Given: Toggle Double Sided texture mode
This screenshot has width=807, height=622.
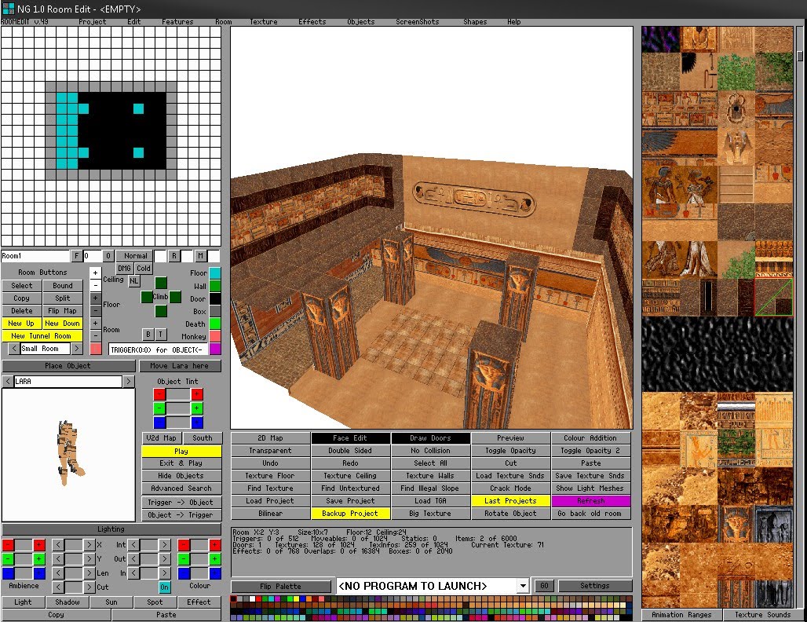Looking at the screenshot, I should [x=350, y=451].
